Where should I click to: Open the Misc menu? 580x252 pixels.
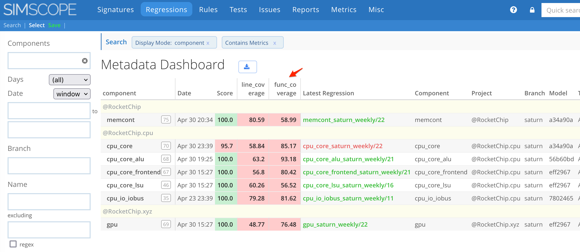coord(376,10)
